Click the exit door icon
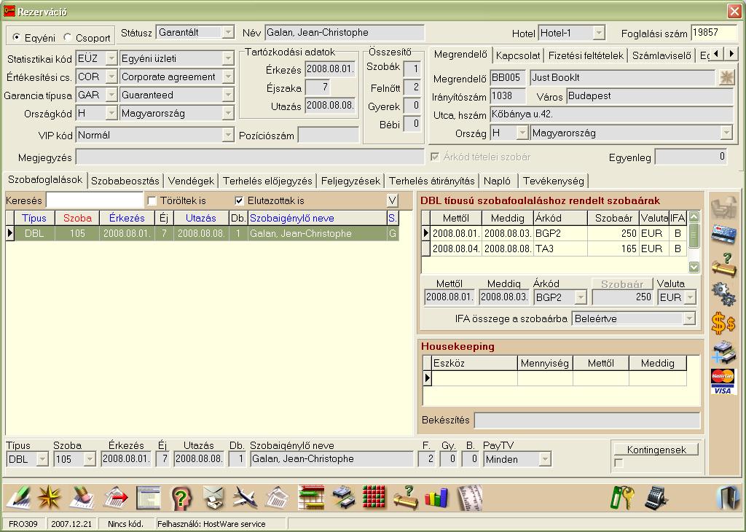 pyautogui.click(x=727, y=498)
